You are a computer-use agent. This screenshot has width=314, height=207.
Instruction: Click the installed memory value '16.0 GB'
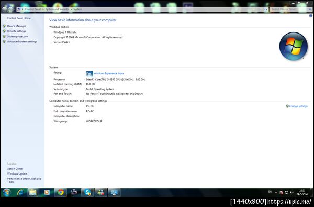click(x=91, y=84)
